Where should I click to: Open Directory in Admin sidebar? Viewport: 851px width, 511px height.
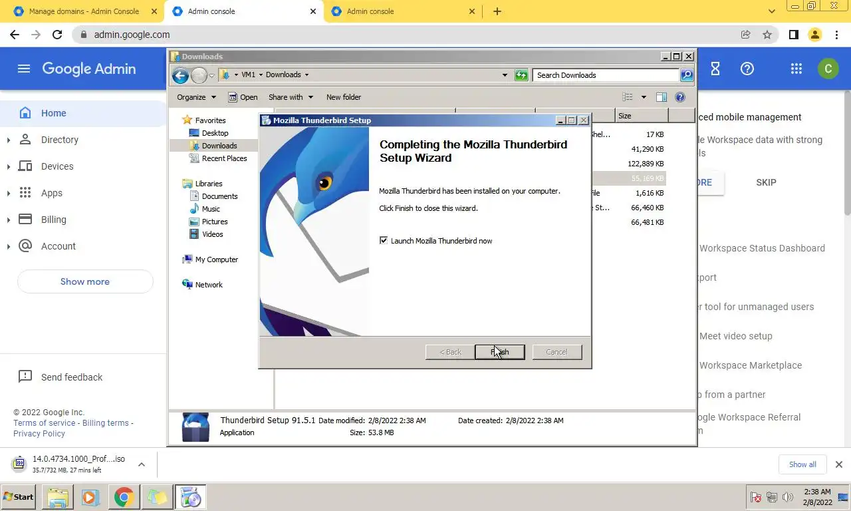pyautogui.click(x=60, y=140)
